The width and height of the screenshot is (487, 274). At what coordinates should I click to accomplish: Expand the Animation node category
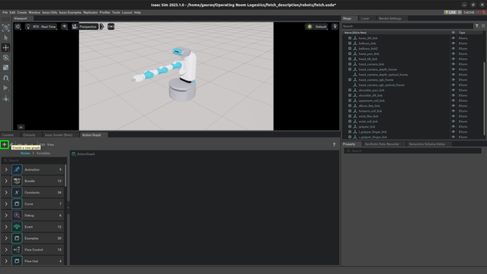[6, 169]
